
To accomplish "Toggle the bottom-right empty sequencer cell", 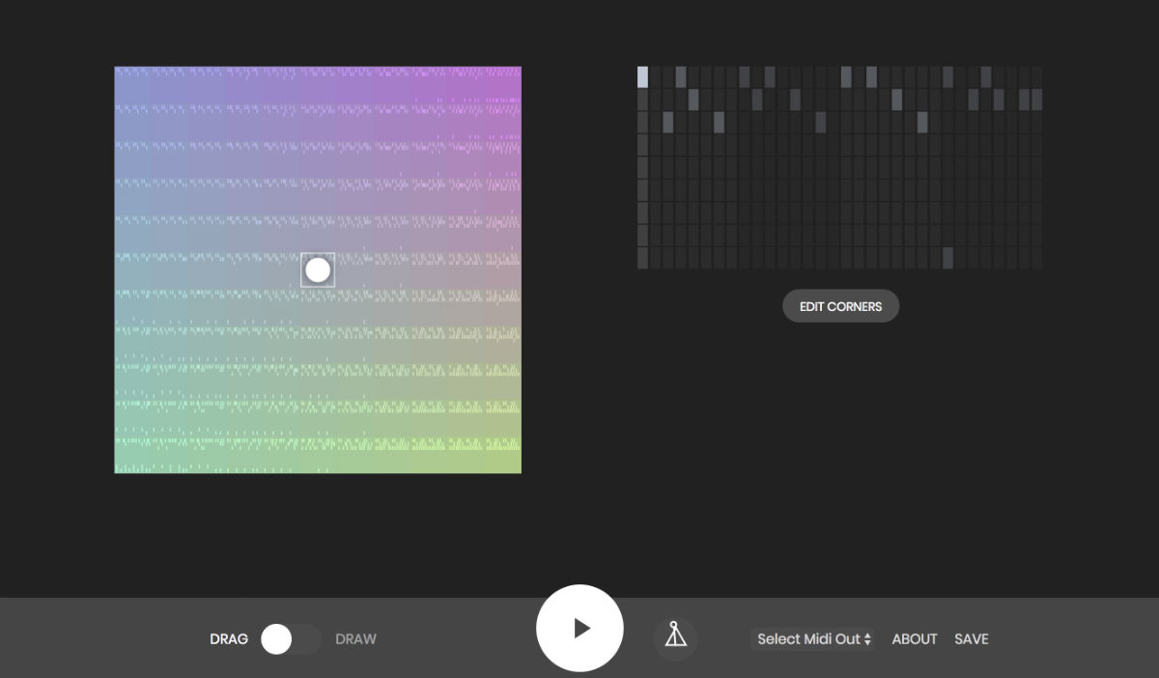I will pos(1036,258).
